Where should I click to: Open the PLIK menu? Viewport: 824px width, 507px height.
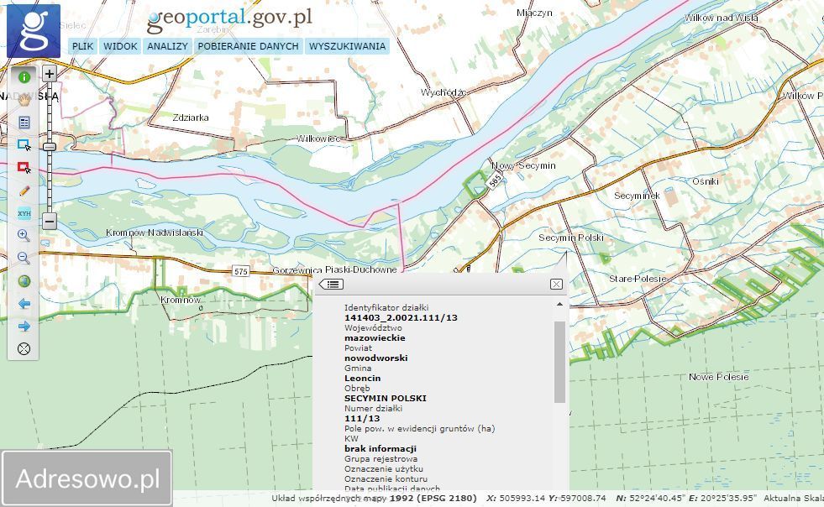pos(82,46)
